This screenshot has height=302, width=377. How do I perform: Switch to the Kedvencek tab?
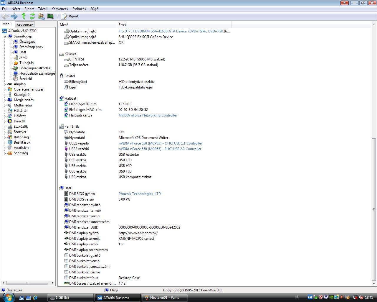25,24
